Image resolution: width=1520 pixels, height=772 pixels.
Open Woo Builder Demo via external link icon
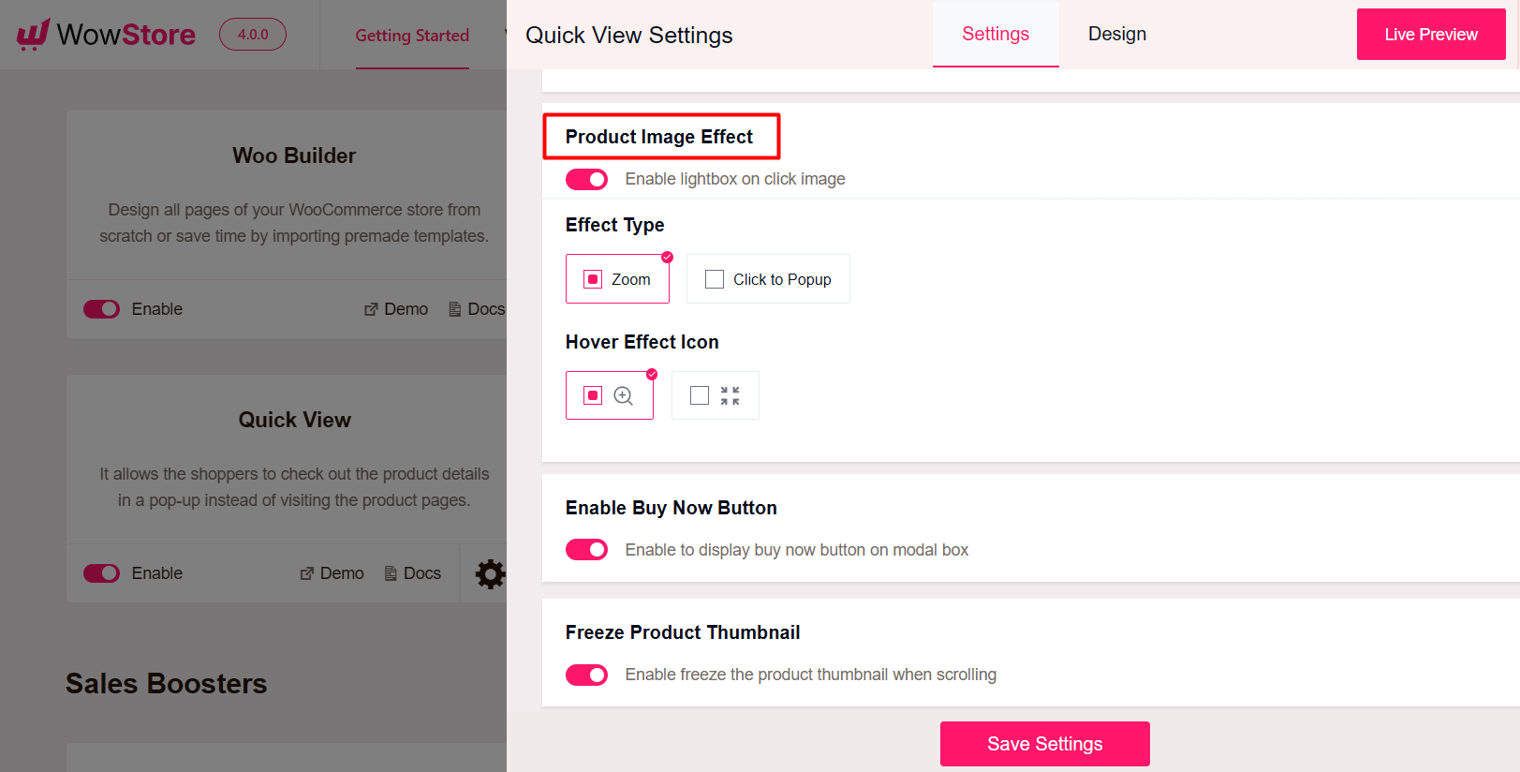coord(372,308)
